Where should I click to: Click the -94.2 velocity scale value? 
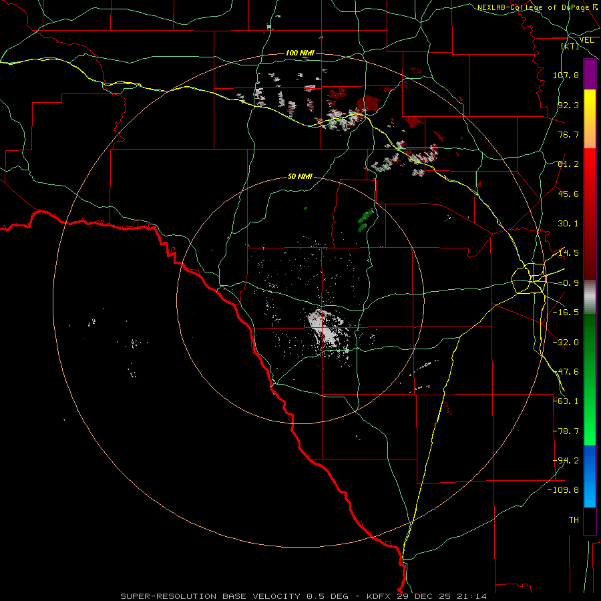[x=566, y=461]
